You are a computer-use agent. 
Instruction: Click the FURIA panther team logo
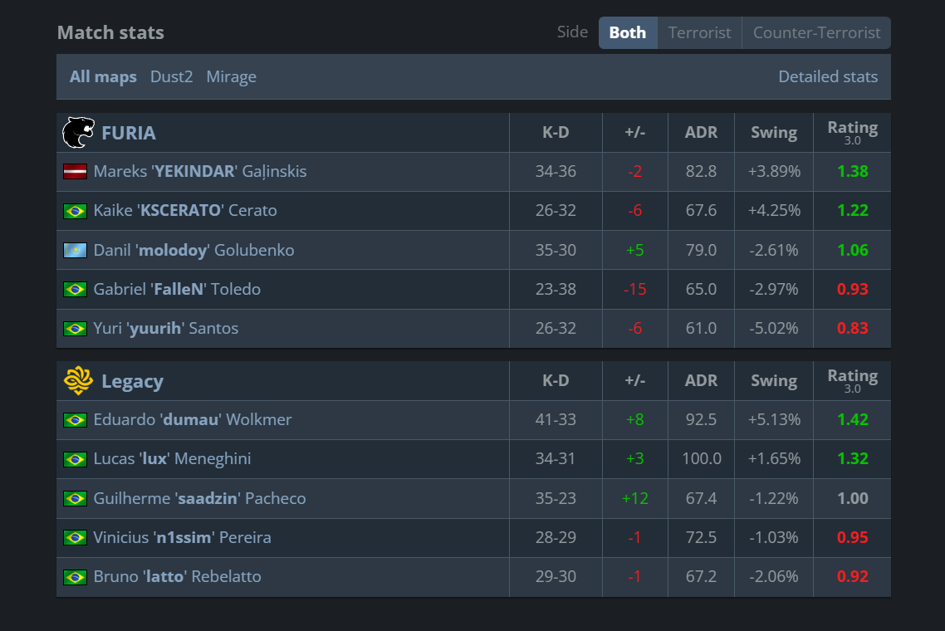tap(79, 132)
